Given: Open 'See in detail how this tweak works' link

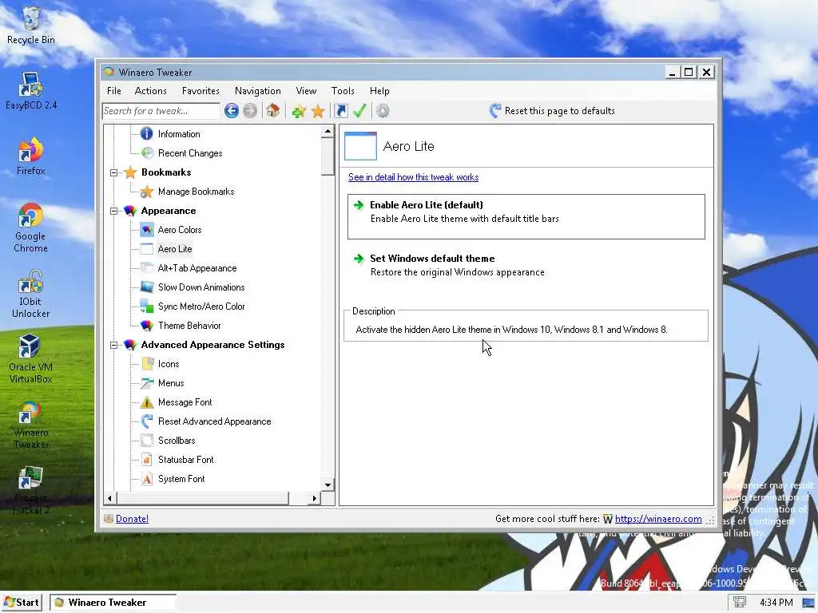Looking at the screenshot, I should (413, 177).
